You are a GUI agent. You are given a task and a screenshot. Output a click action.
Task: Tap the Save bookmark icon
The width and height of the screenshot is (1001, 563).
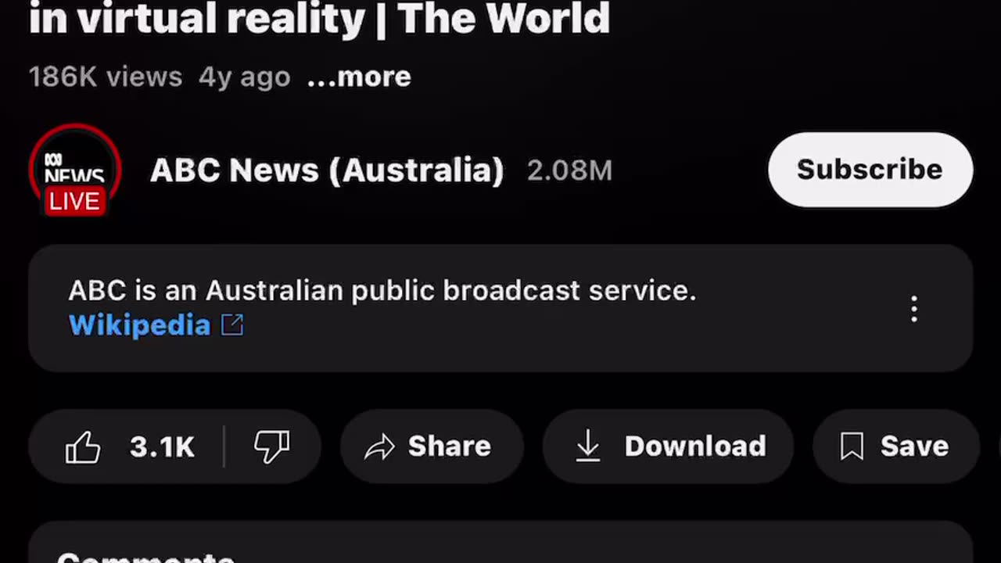click(852, 446)
